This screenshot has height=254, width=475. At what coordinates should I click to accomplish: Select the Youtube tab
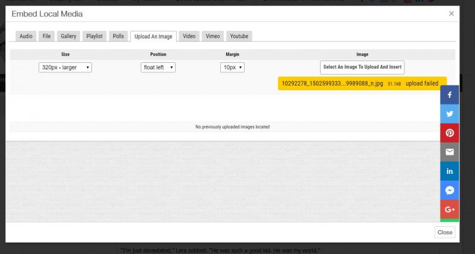click(239, 36)
